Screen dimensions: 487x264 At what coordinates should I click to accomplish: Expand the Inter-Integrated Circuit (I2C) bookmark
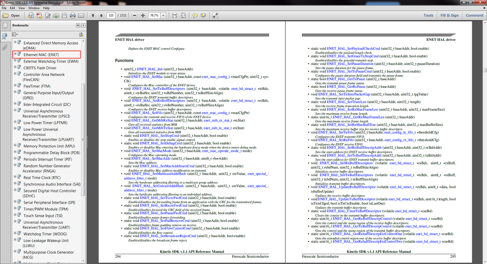[x=15, y=103]
